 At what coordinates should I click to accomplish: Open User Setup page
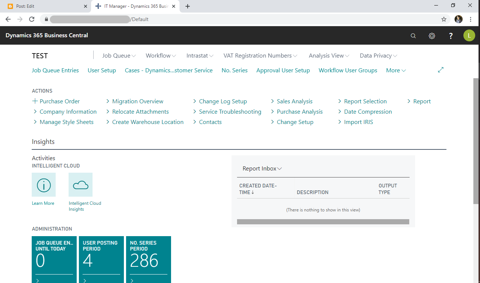102,70
